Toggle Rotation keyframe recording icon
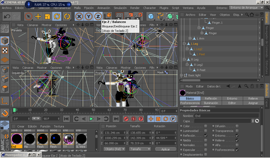Viewport: 270px width, 158px height. (x=166, y=119)
